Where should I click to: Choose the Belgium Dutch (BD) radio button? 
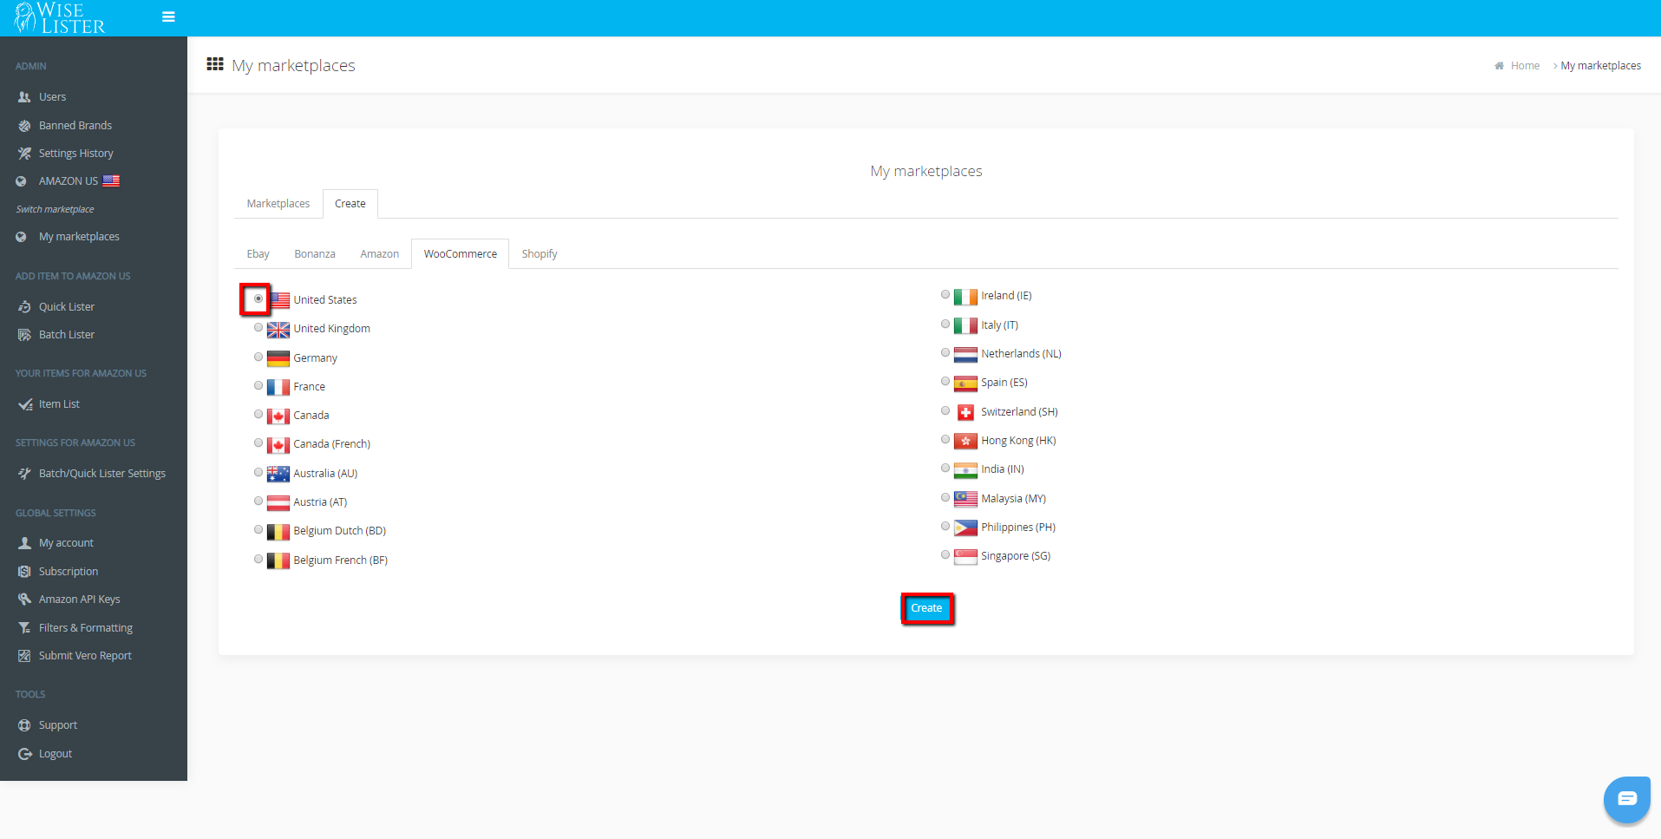258,529
